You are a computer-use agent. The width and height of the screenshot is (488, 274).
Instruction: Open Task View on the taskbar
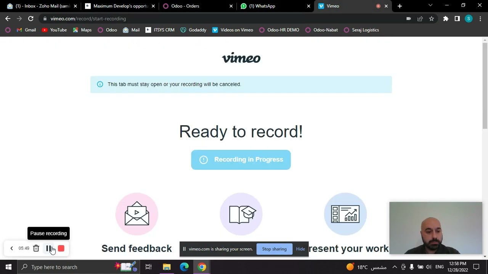149,267
